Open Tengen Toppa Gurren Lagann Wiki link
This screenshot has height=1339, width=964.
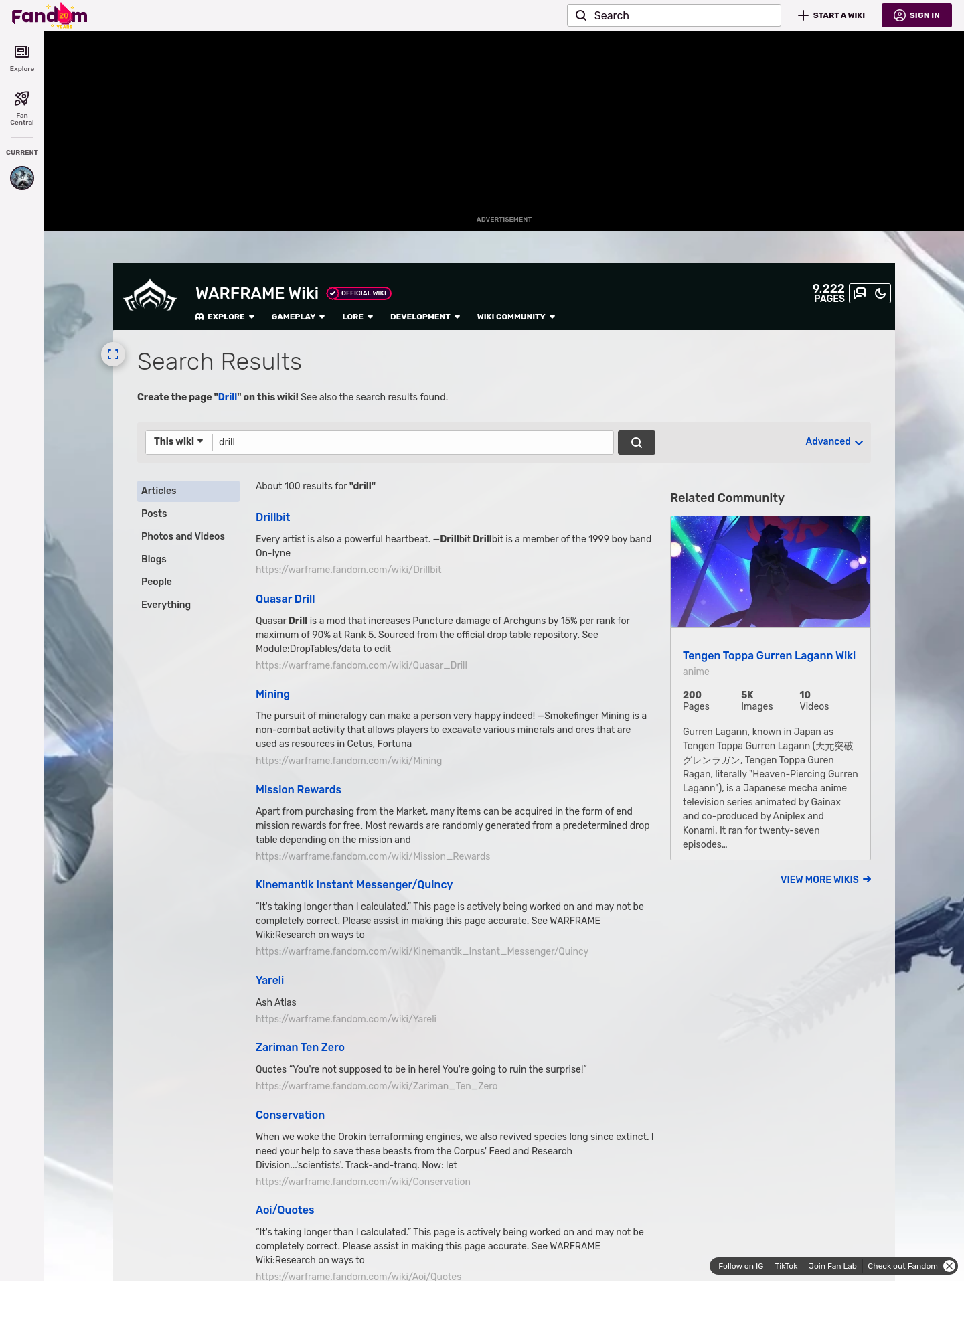tap(769, 655)
